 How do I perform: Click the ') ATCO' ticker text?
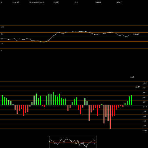coord(98,2)
